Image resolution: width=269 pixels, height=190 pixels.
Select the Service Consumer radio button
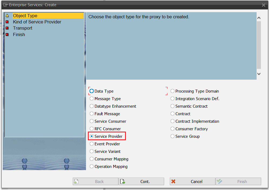click(x=92, y=121)
